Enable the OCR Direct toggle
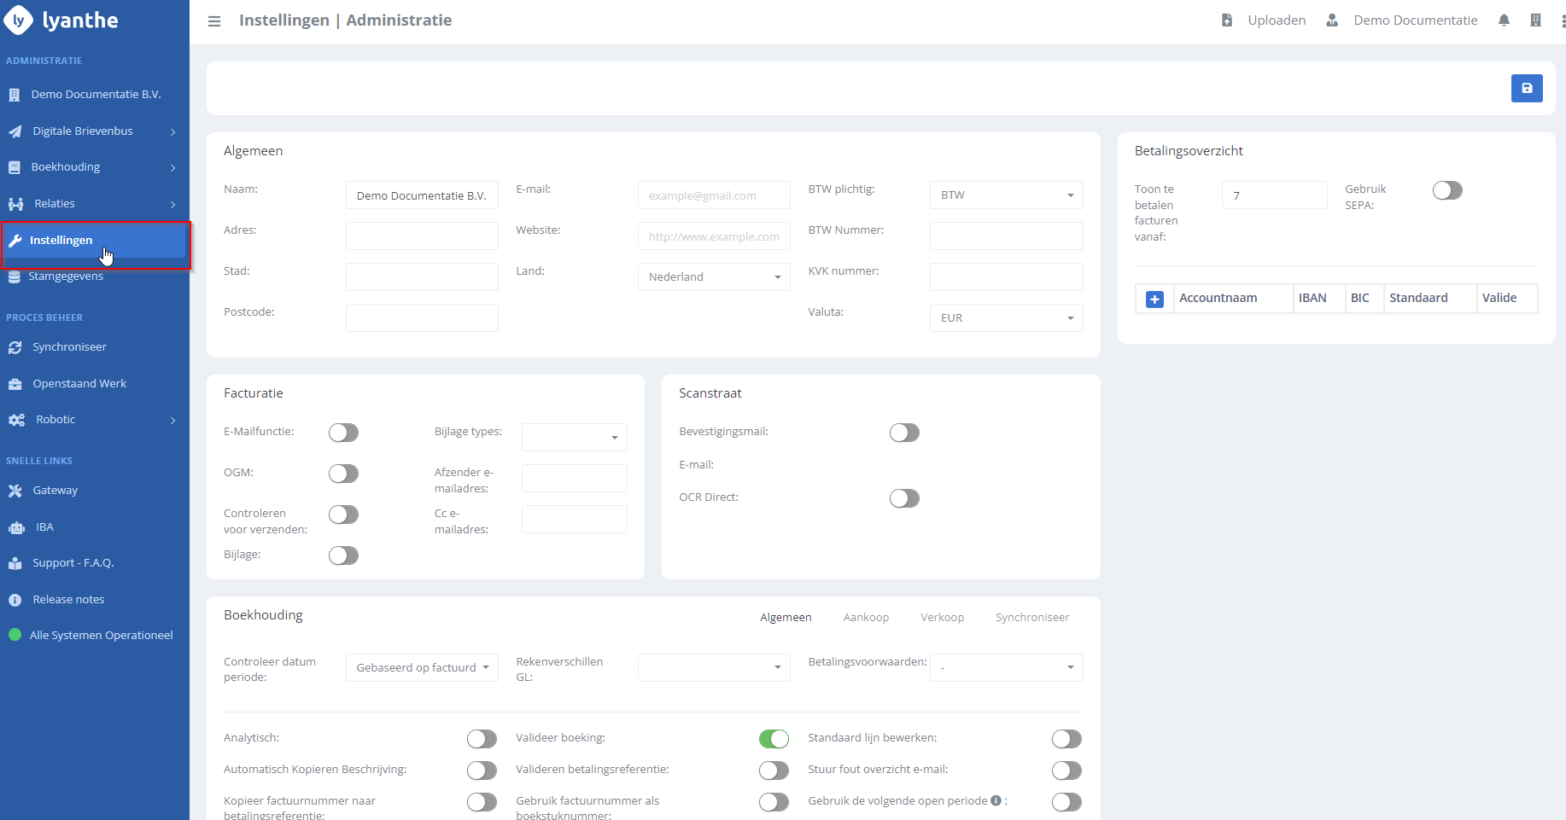 click(903, 498)
